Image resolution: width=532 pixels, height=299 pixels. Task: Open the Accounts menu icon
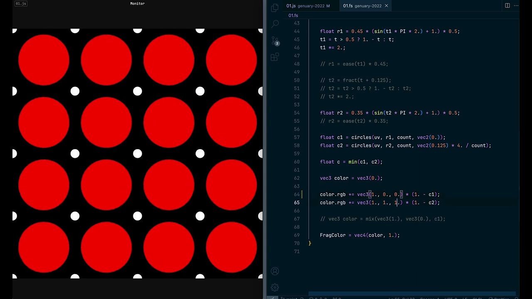[275, 271]
